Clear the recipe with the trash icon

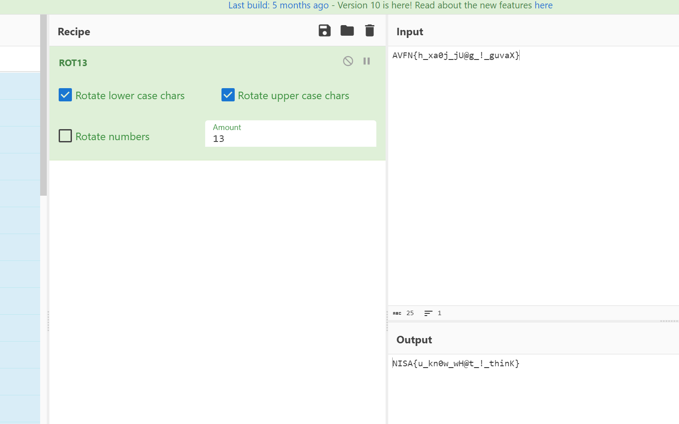370,30
